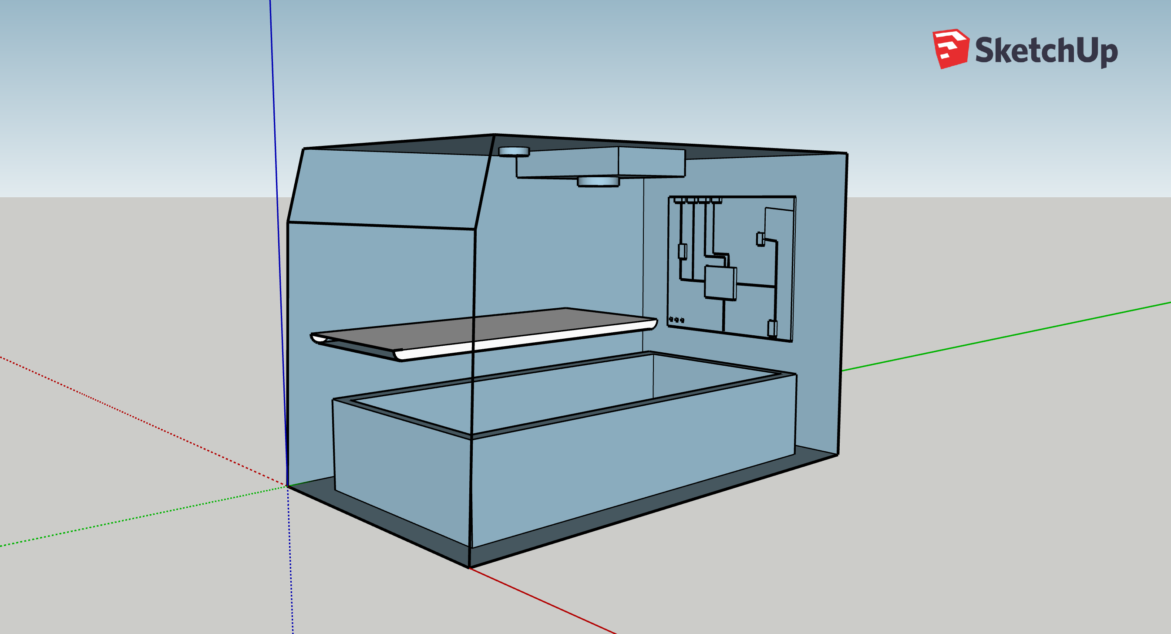
Task: Select the left cylindrical ceiling light
Action: pyautogui.click(x=514, y=152)
